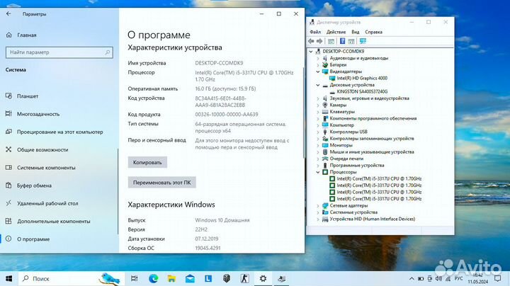Image resolution: width=510 pixels, height=286 pixels.
Task: Select Системные устройства row
Action: tap(353, 212)
